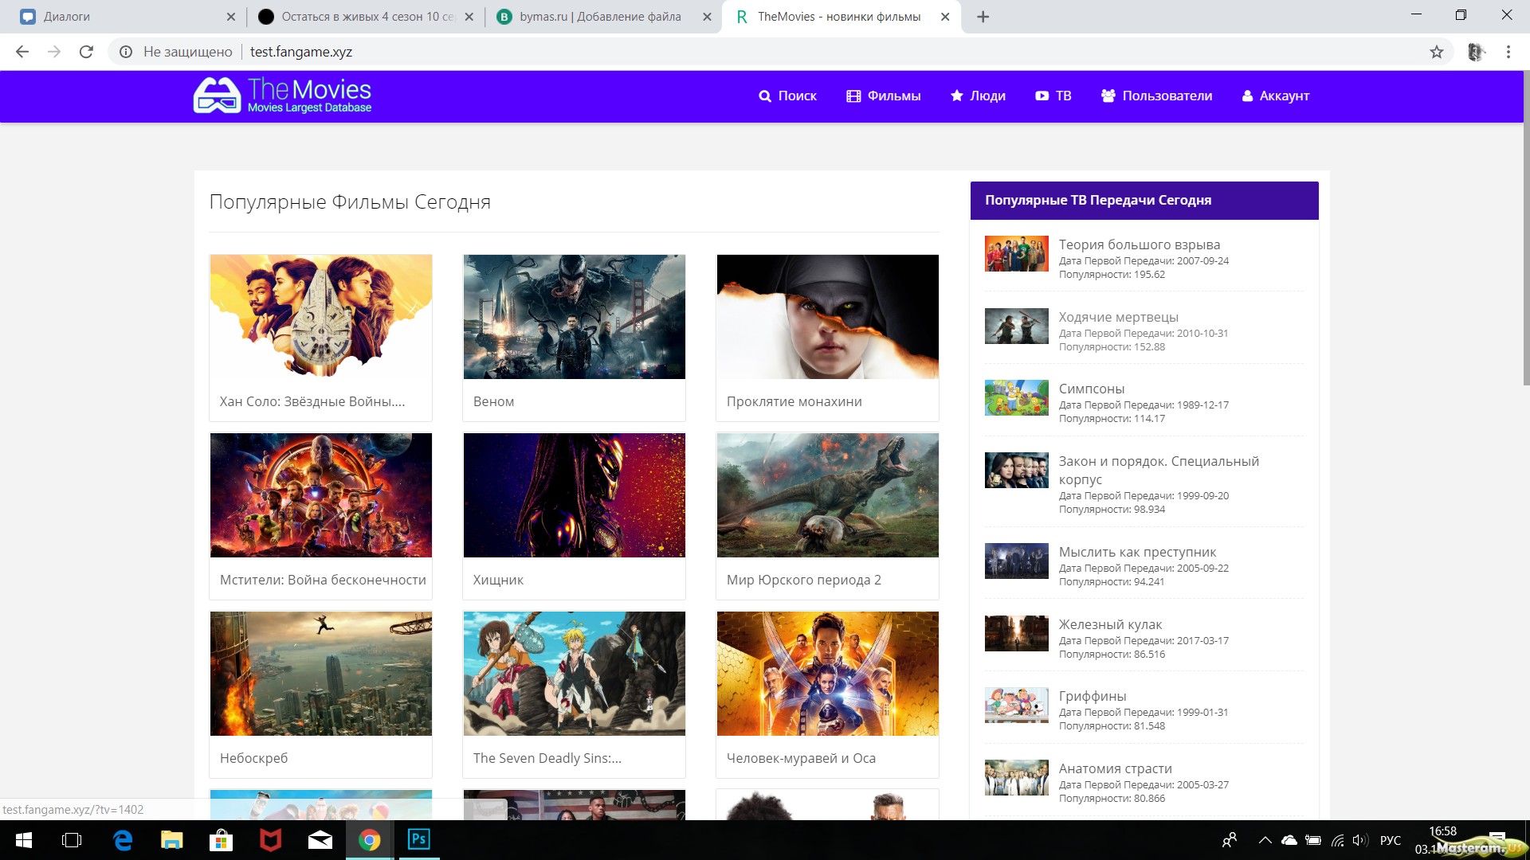Open the Фильмы navigation menu
Viewport: 1530px width, 860px height.
883,96
